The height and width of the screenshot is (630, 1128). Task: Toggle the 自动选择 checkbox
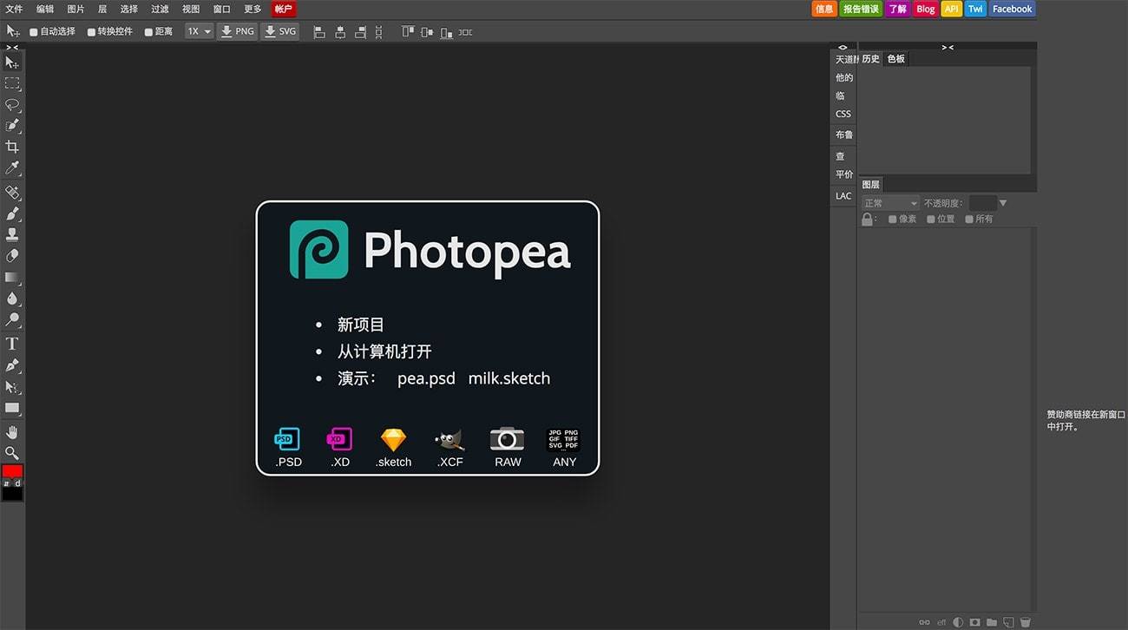coord(34,32)
